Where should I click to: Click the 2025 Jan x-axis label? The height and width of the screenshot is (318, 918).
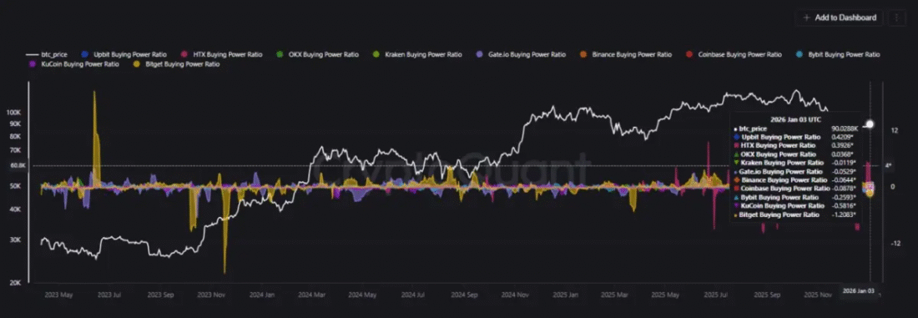click(x=566, y=295)
